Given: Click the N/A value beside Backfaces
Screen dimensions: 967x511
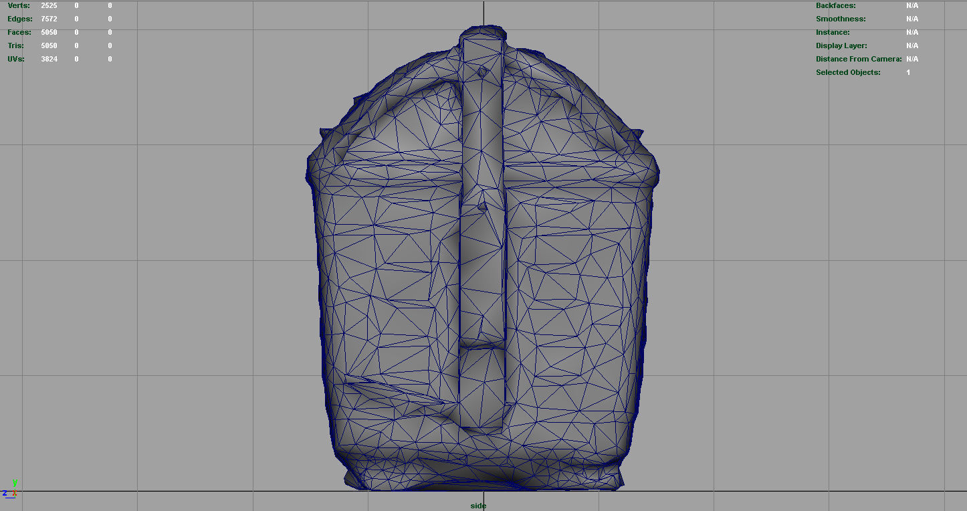Looking at the screenshot, I should click(912, 5).
